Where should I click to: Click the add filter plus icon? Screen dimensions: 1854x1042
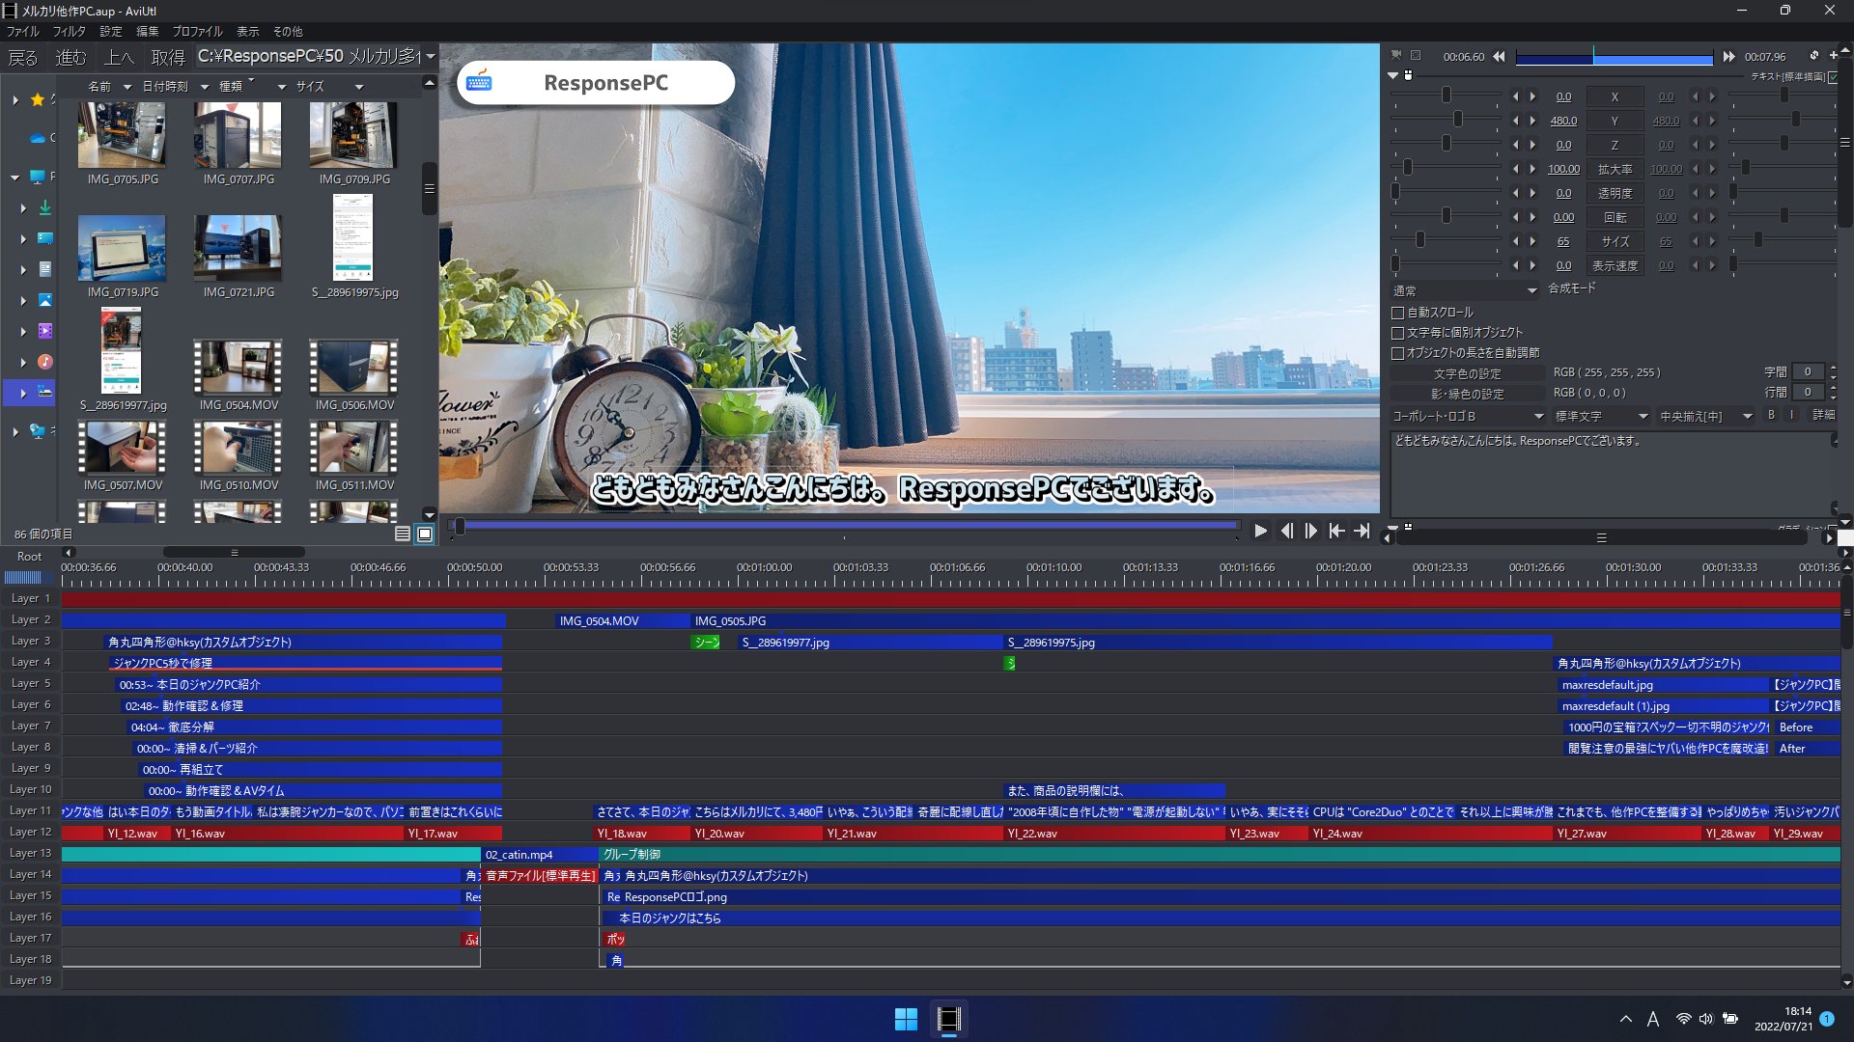(1834, 56)
